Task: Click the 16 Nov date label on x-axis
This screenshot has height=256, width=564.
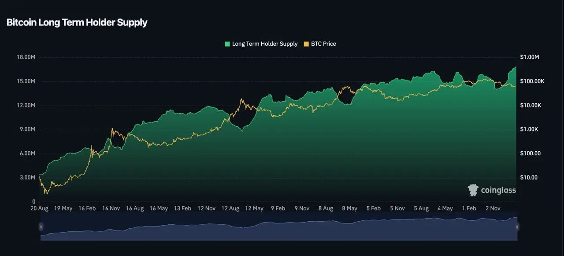Action: [x=111, y=208]
